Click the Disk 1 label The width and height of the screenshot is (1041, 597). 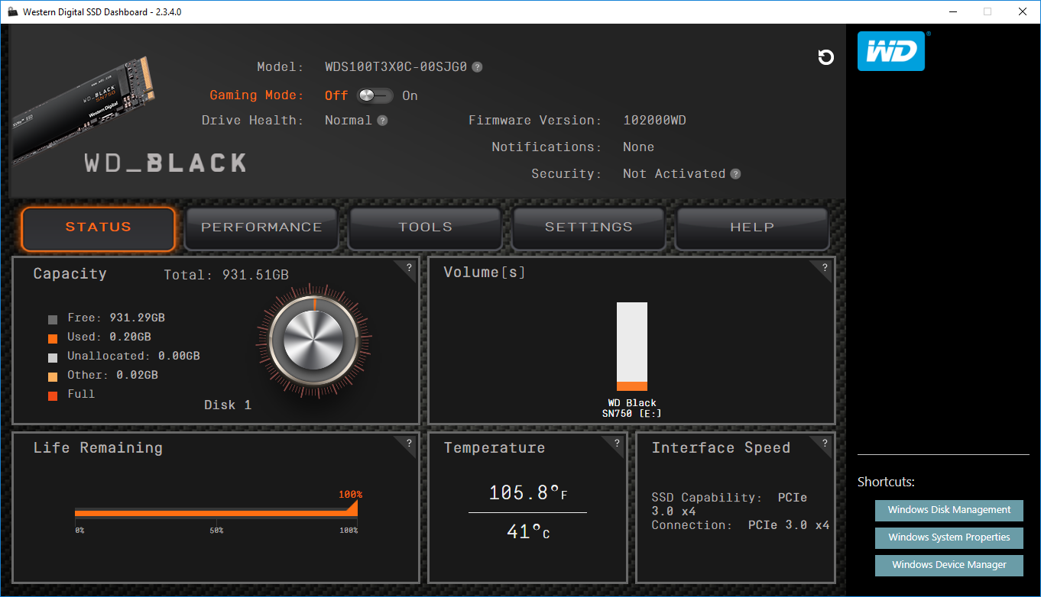pos(228,405)
